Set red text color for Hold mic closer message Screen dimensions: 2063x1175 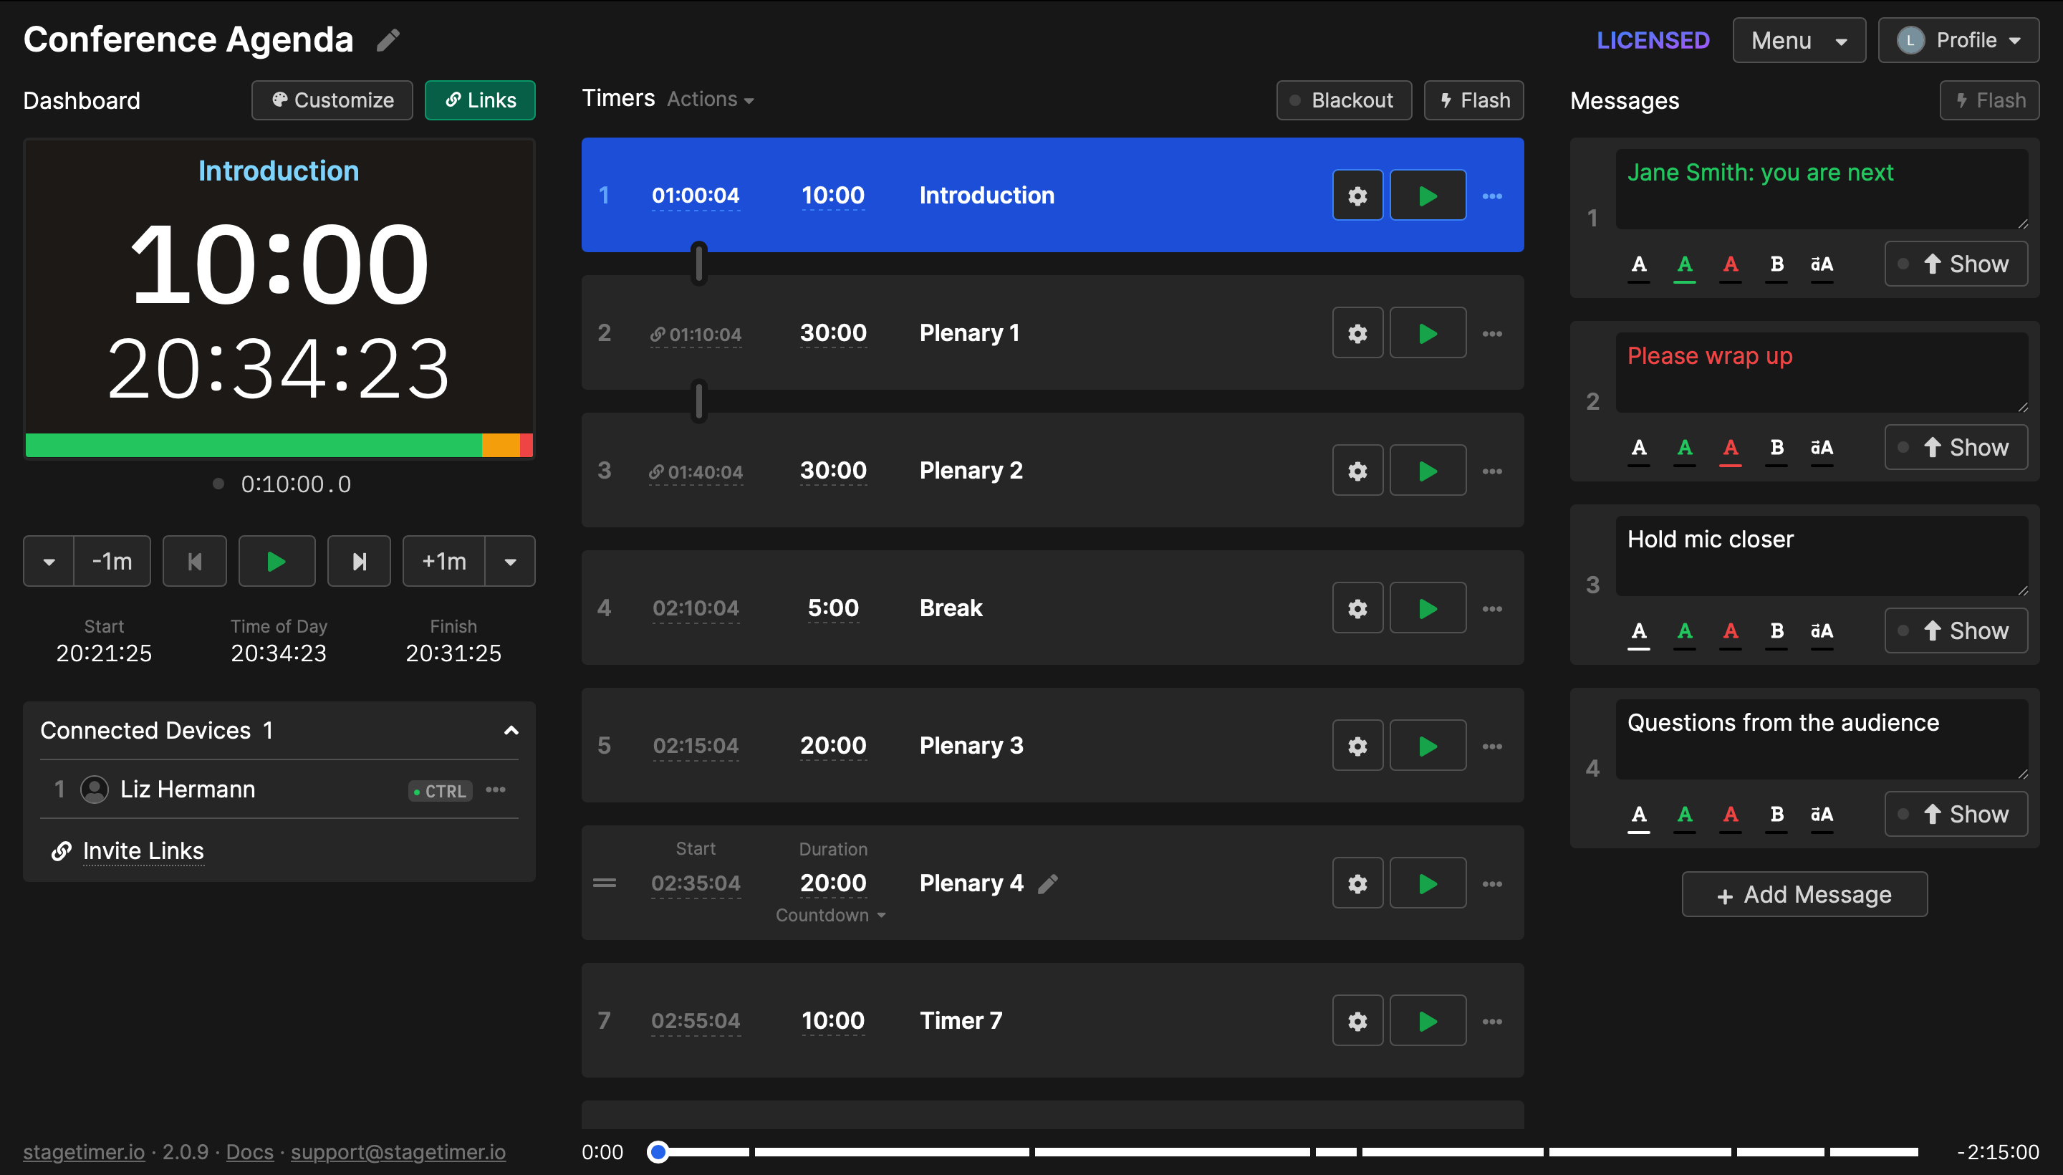pos(1731,633)
